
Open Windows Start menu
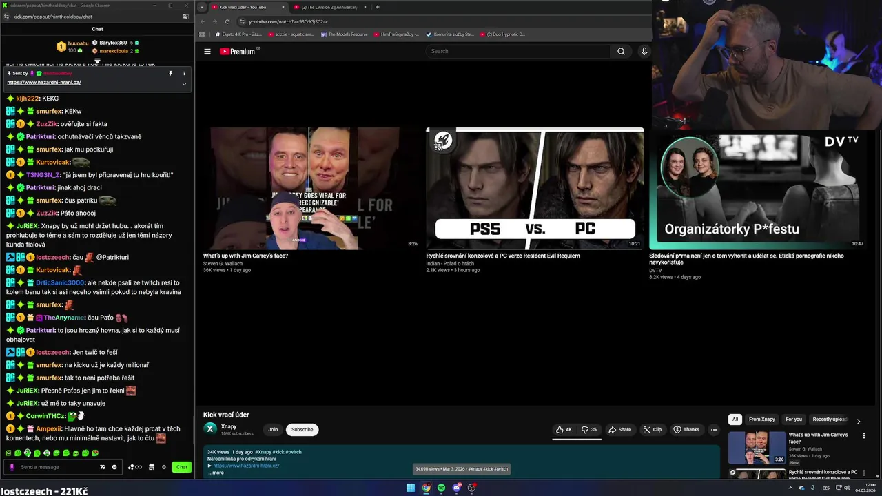click(411, 488)
